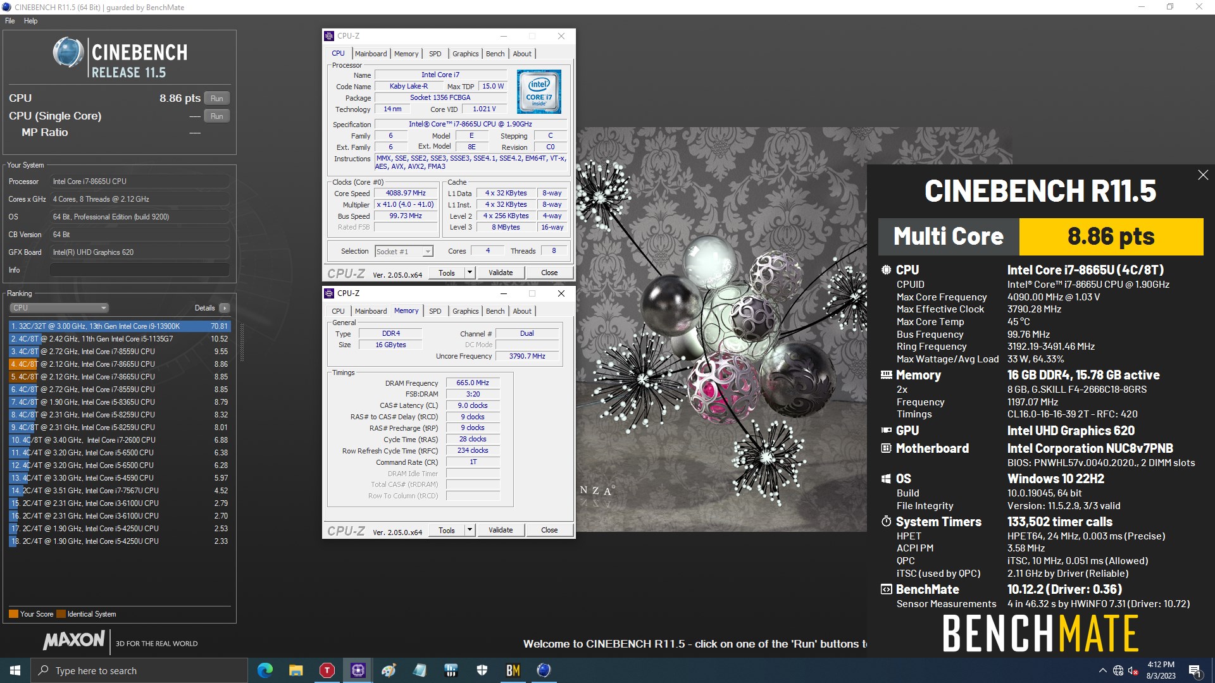The height and width of the screenshot is (683, 1215).
Task: Open SPD tab in lower CPU-Z window
Action: [x=435, y=311]
